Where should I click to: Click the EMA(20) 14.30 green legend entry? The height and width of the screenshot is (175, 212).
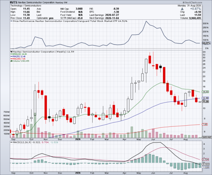(19, 54)
